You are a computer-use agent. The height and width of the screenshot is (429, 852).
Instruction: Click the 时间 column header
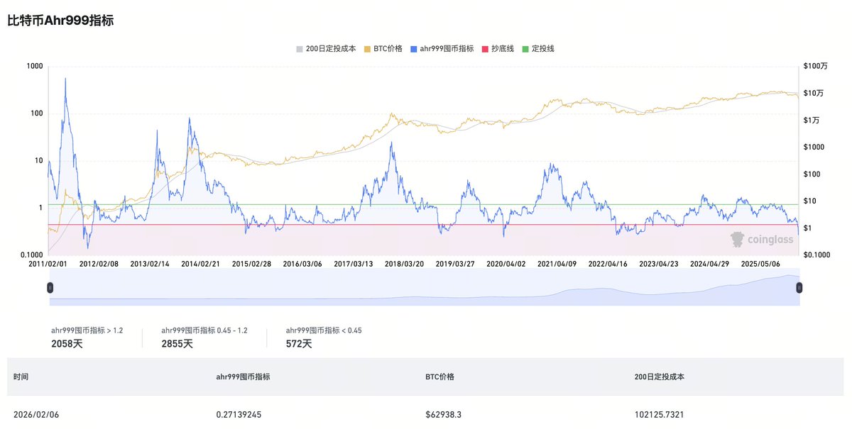(x=21, y=377)
